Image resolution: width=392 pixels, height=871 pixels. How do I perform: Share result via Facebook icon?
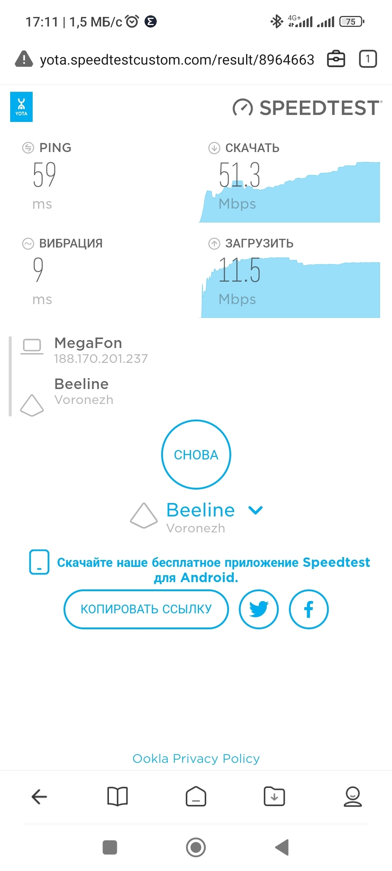pyautogui.click(x=309, y=609)
